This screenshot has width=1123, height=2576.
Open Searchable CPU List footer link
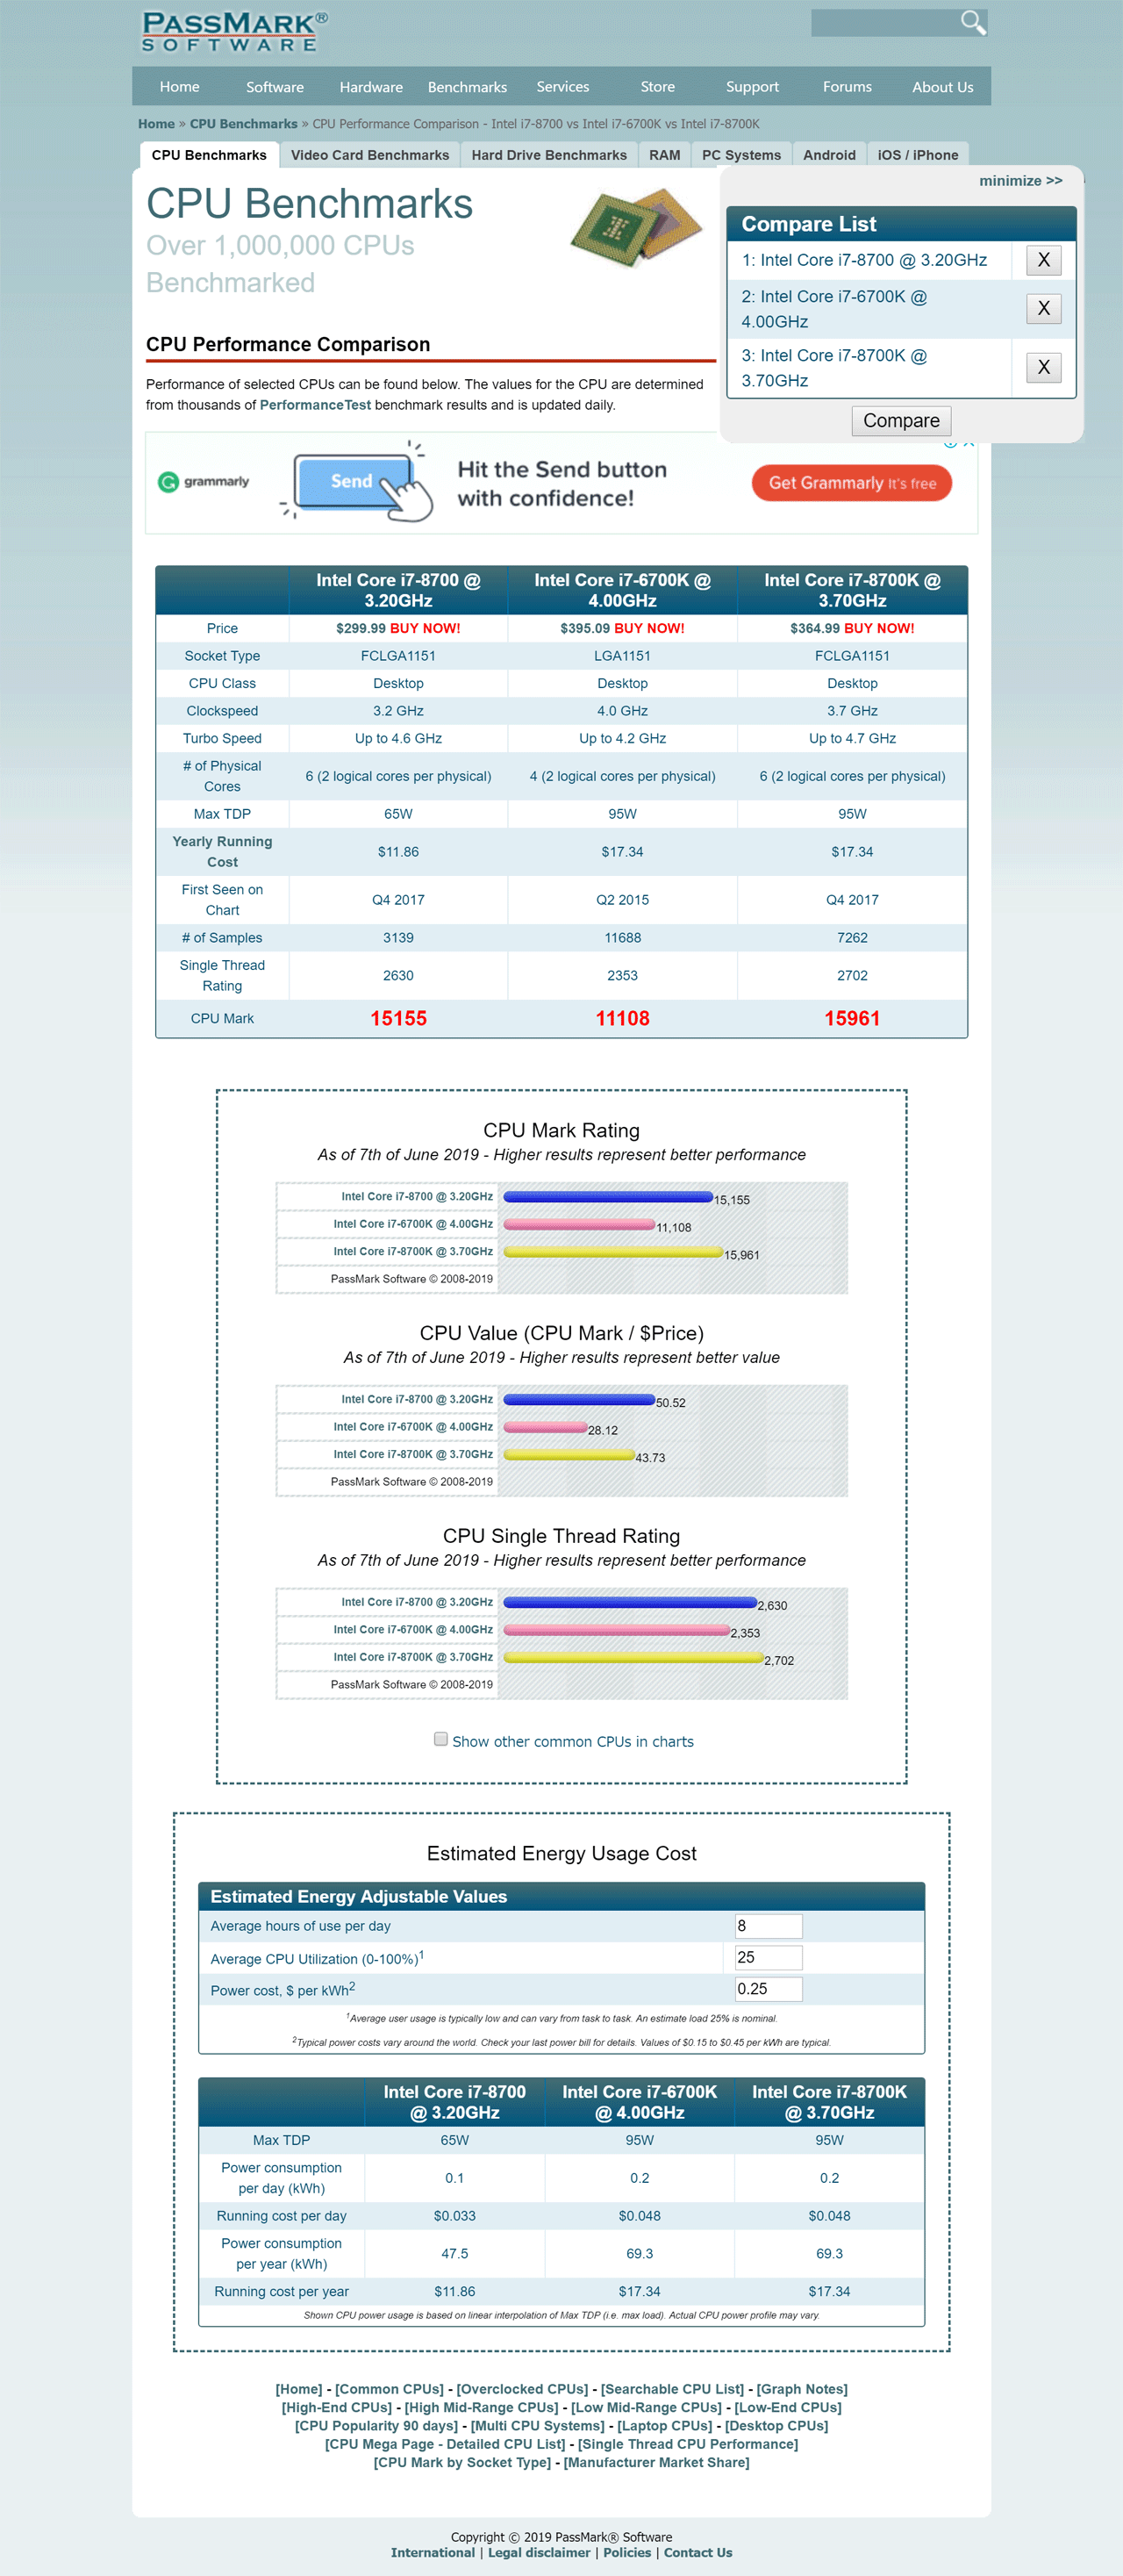pos(672,2389)
